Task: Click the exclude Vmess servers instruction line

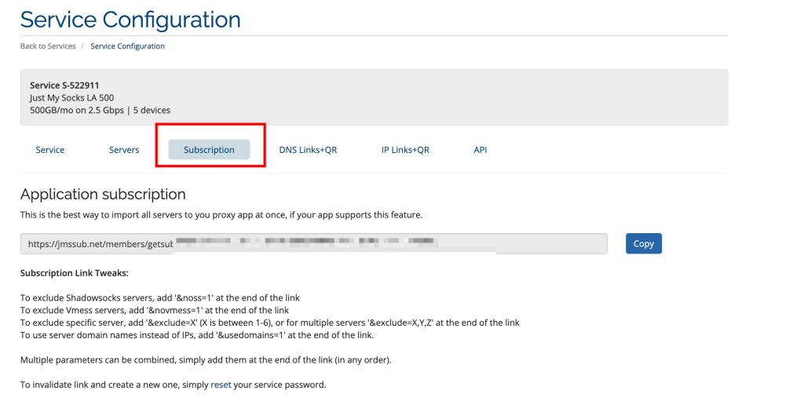Action: pos(155,310)
